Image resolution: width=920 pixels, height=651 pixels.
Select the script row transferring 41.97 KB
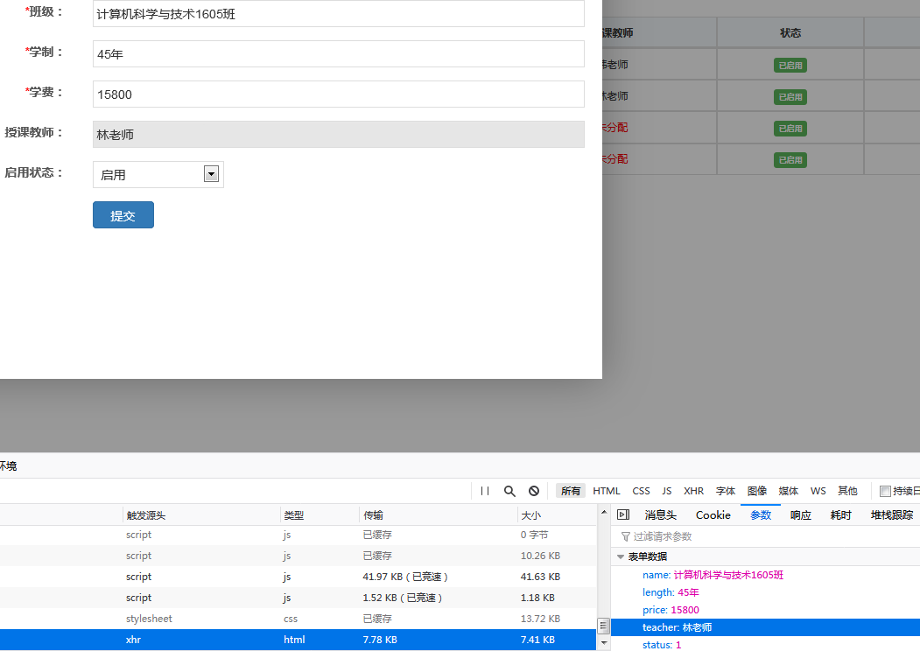298,577
